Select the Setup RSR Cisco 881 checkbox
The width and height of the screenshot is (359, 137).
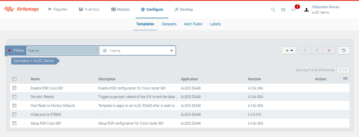point(15,123)
